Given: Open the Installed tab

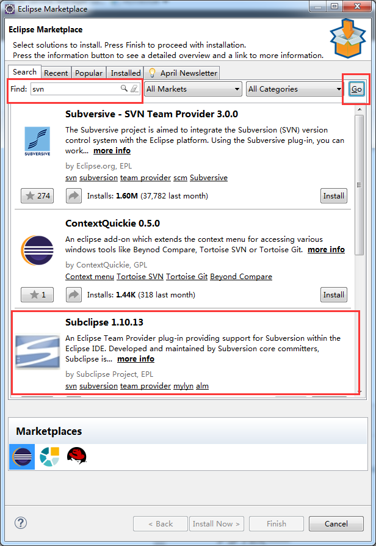Looking at the screenshot, I should 126,73.
